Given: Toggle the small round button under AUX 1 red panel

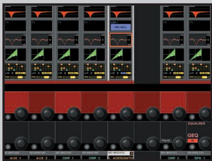Looking at the screenshot, I should point(8,117).
